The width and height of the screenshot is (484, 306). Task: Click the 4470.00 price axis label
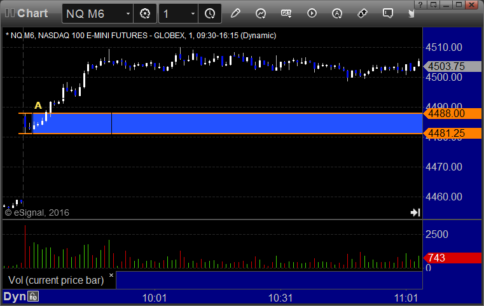(x=444, y=167)
